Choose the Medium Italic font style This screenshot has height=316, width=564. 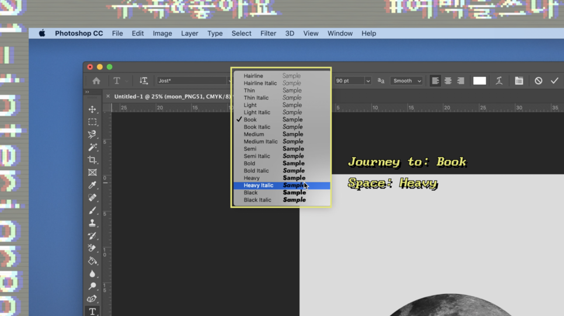pyautogui.click(x=281, y=141)
